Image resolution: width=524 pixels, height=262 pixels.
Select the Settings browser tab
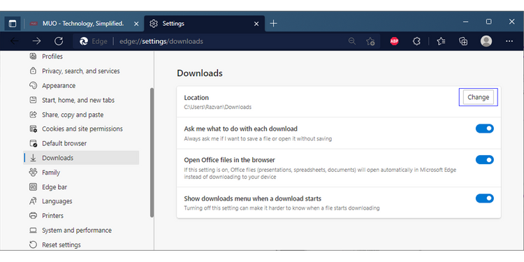pos(205,24)
